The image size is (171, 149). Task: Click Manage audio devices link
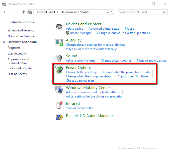point(152,61)
